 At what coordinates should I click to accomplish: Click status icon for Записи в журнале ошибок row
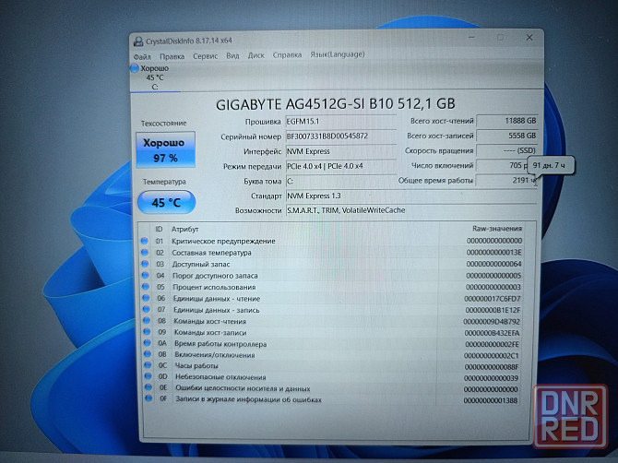coord(149,398)
